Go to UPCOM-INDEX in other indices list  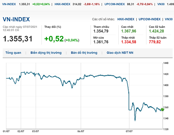tap(150, 19)
